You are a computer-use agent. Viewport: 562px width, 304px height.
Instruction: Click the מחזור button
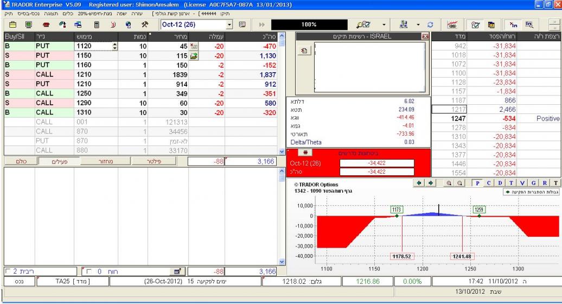pyautogui.click(x=105, y=161)
